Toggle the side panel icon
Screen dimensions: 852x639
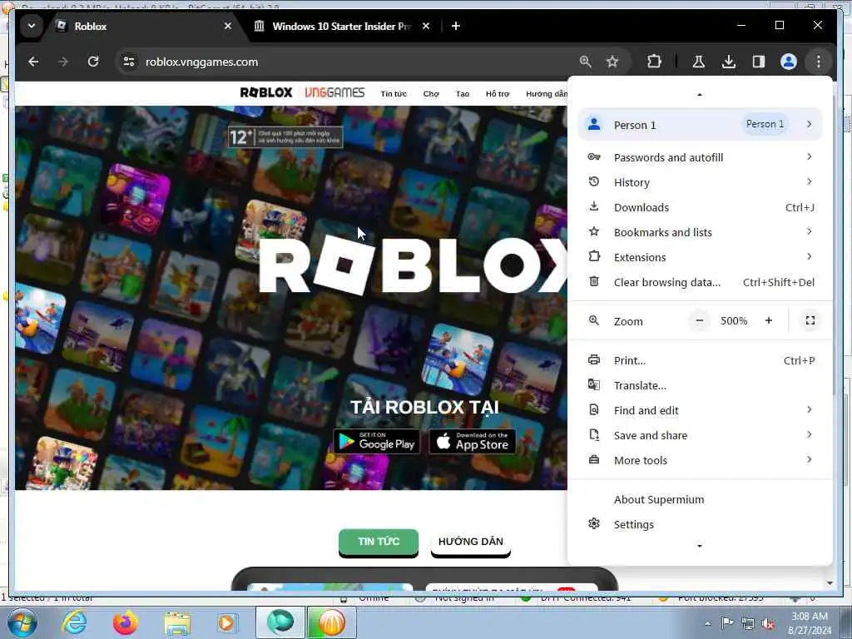pos(759,62)
